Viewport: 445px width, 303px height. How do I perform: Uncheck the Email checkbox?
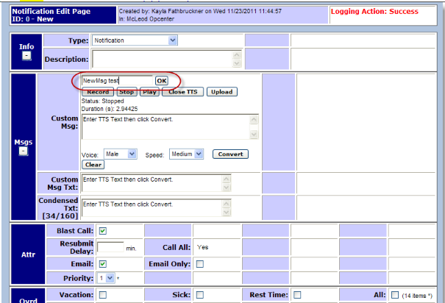point(103,263)
